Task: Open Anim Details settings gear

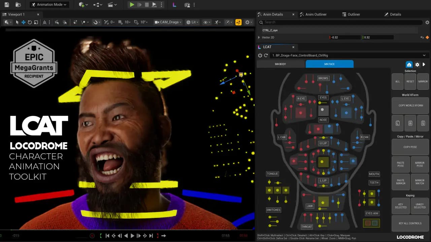Action: (427, 22)
